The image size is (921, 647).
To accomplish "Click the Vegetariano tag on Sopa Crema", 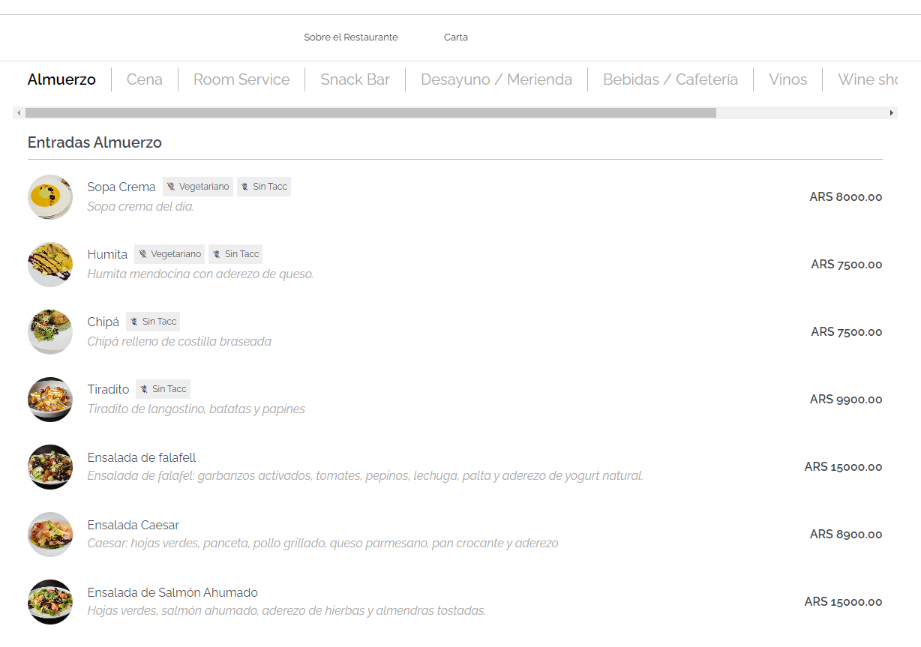I will pos(198,187).
